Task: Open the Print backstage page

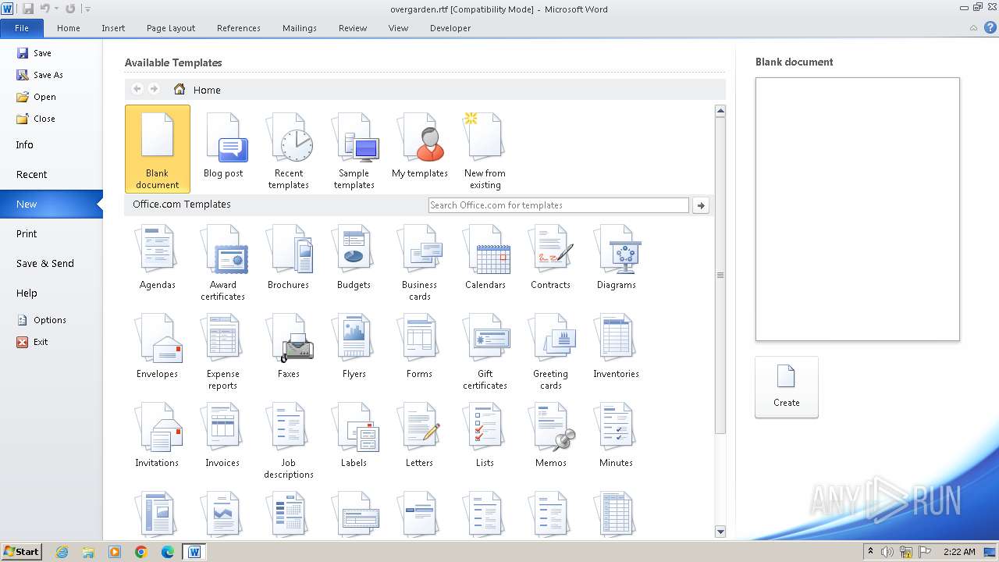Action: [52, 233]
